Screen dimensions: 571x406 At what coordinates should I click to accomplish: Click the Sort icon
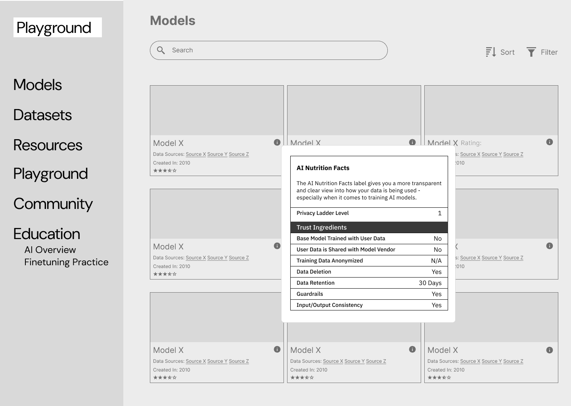coord(491,52)
